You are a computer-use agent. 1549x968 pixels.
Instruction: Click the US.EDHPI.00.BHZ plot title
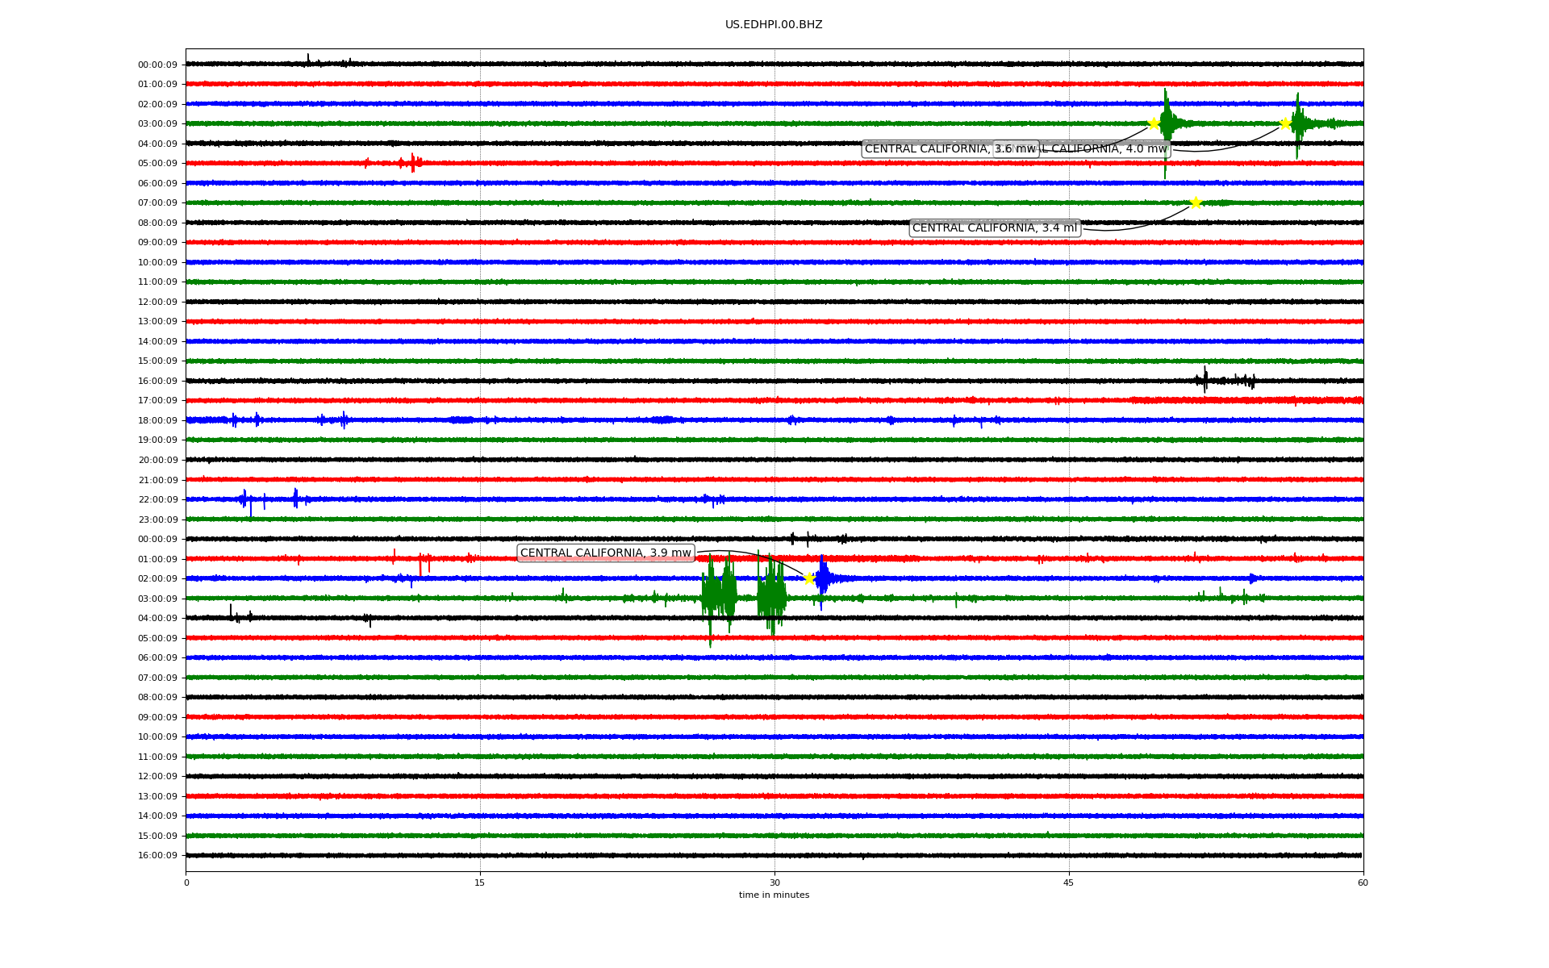point(774,25)
